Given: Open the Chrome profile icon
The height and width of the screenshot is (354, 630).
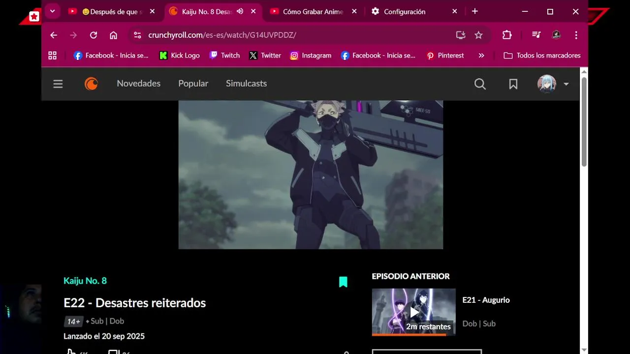Looking at the screenshot, I should (x=556, y=35).
